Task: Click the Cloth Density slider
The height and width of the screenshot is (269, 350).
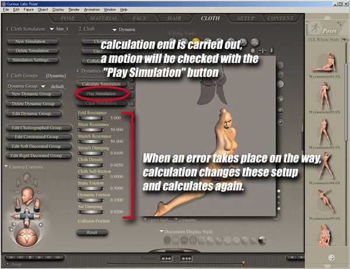Action: click(90, 165)
